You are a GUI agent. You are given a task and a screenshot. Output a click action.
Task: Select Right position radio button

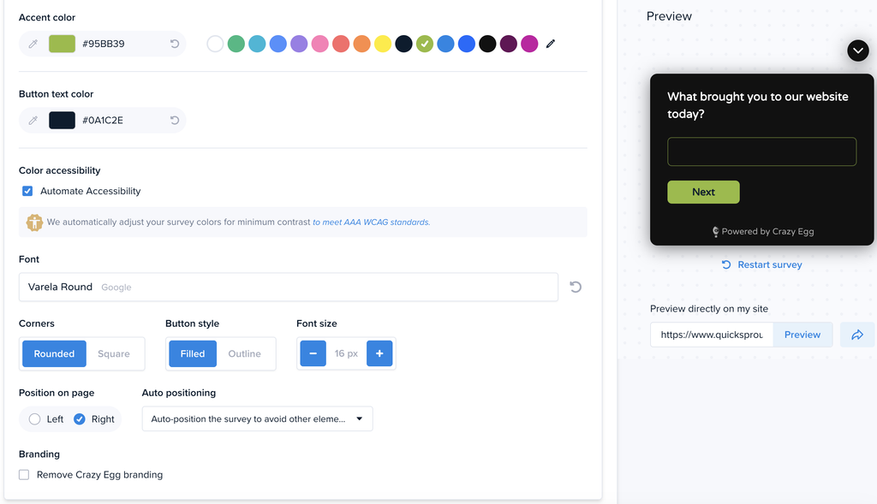80,419
